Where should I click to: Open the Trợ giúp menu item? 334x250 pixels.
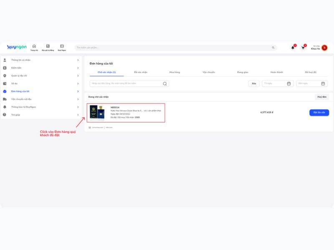(x=41, y=115)
